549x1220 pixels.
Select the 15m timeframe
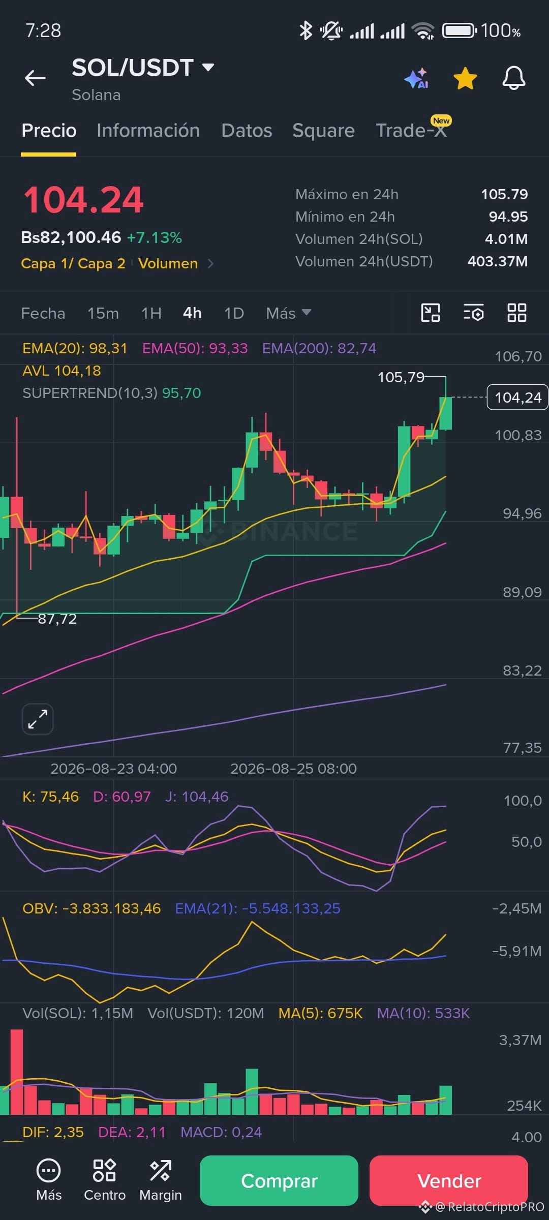click(x=103, y=313)
